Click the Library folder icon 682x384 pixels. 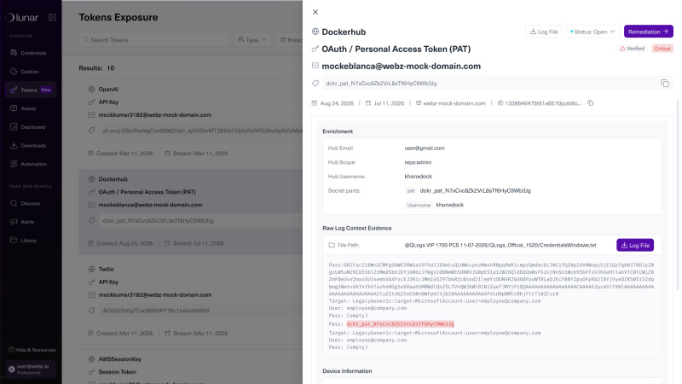tap(14, 240)
